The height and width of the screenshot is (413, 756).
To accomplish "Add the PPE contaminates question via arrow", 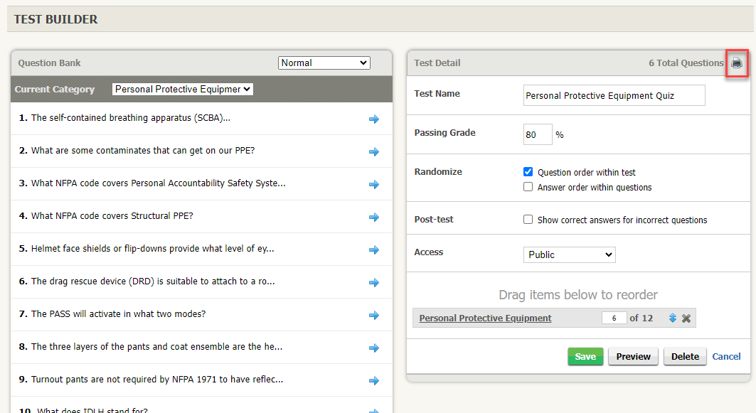I will (x=374, y=152).
